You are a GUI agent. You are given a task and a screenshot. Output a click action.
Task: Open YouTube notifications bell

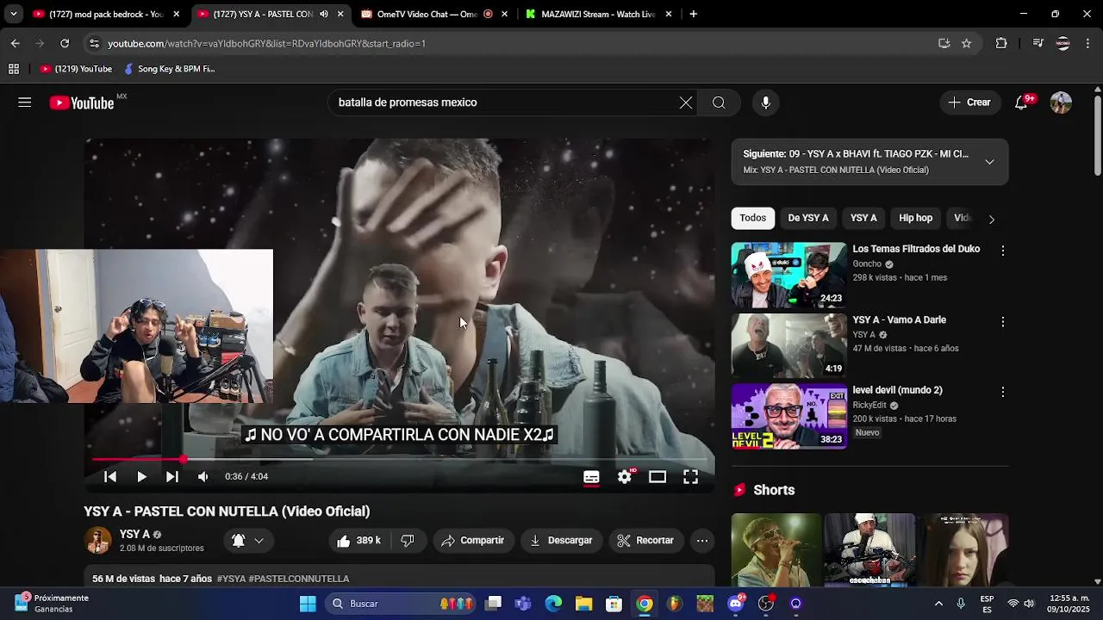[1021, 102]
